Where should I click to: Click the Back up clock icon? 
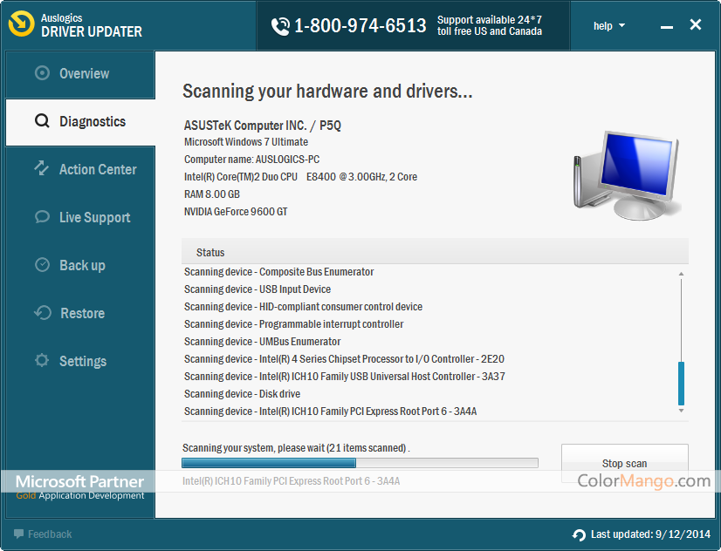pos(42,265)
